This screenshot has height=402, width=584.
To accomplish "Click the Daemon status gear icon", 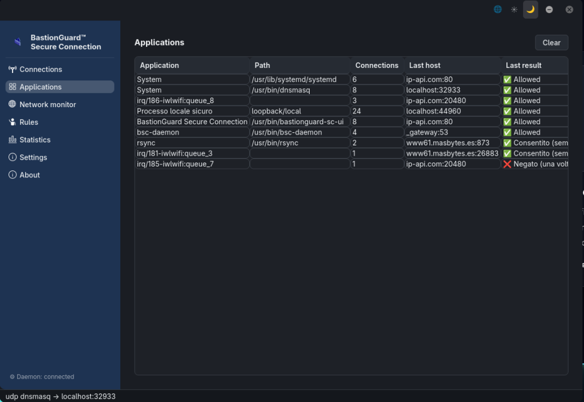I will coord(12,377).
